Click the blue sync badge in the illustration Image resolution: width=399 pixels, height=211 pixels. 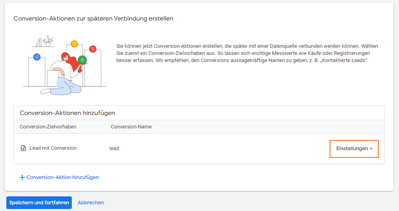point(37,57)
